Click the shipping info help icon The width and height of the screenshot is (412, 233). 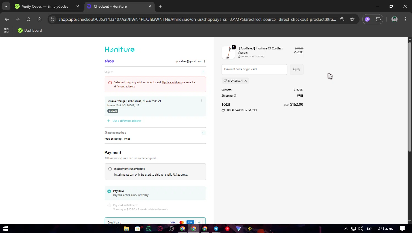coord(235,96)
